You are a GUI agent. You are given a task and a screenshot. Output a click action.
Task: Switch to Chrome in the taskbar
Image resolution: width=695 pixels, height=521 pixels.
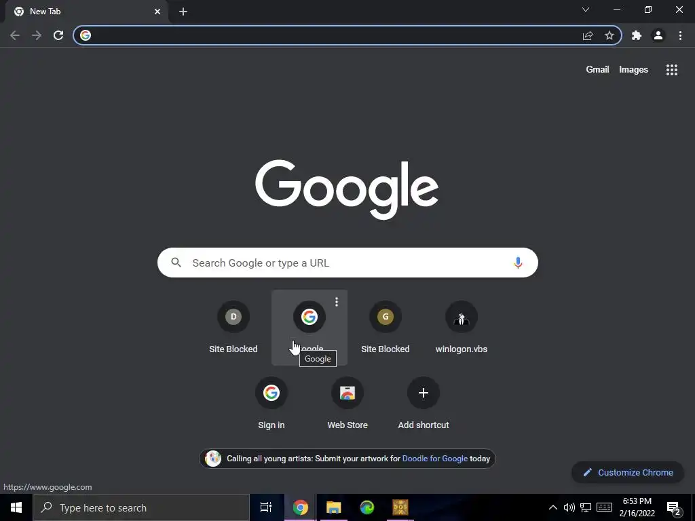point(300,507)
